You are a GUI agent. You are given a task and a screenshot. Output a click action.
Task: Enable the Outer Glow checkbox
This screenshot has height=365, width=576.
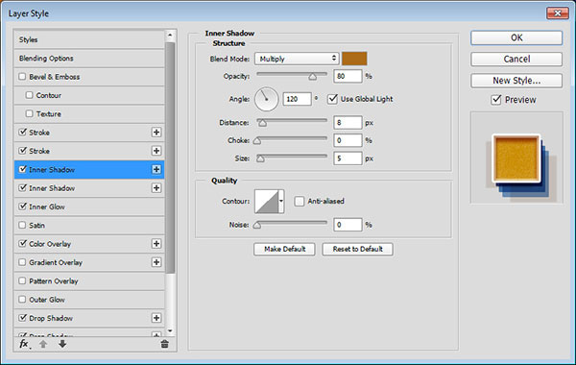(22, 300)
